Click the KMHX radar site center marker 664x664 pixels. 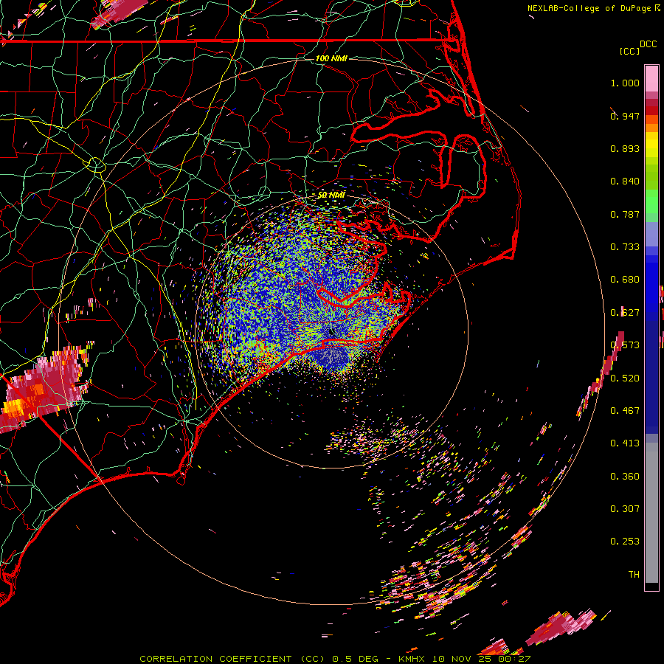[x=331, y=333]
